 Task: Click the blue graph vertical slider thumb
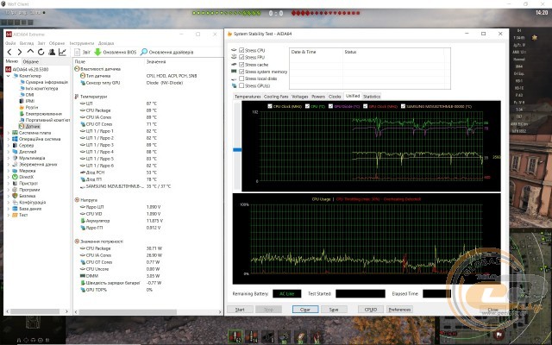237,150
